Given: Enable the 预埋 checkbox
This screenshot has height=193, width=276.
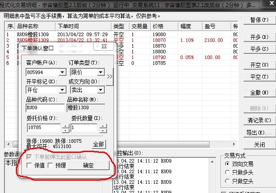Looking at the screenshot, I should 50,165.
